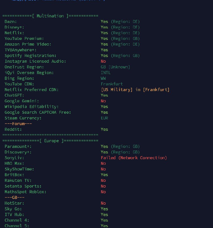Click the Forum subsection label
This screenshot has width=213, height=228.
click(x=18, y=124)
